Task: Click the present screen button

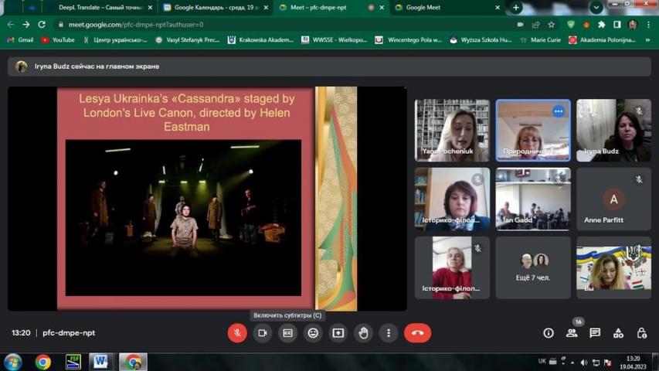Action: 338,332
